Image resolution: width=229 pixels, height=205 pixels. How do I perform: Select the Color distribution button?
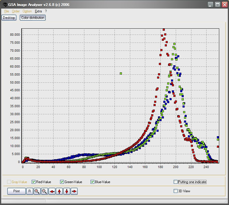[x=33, y=18]
